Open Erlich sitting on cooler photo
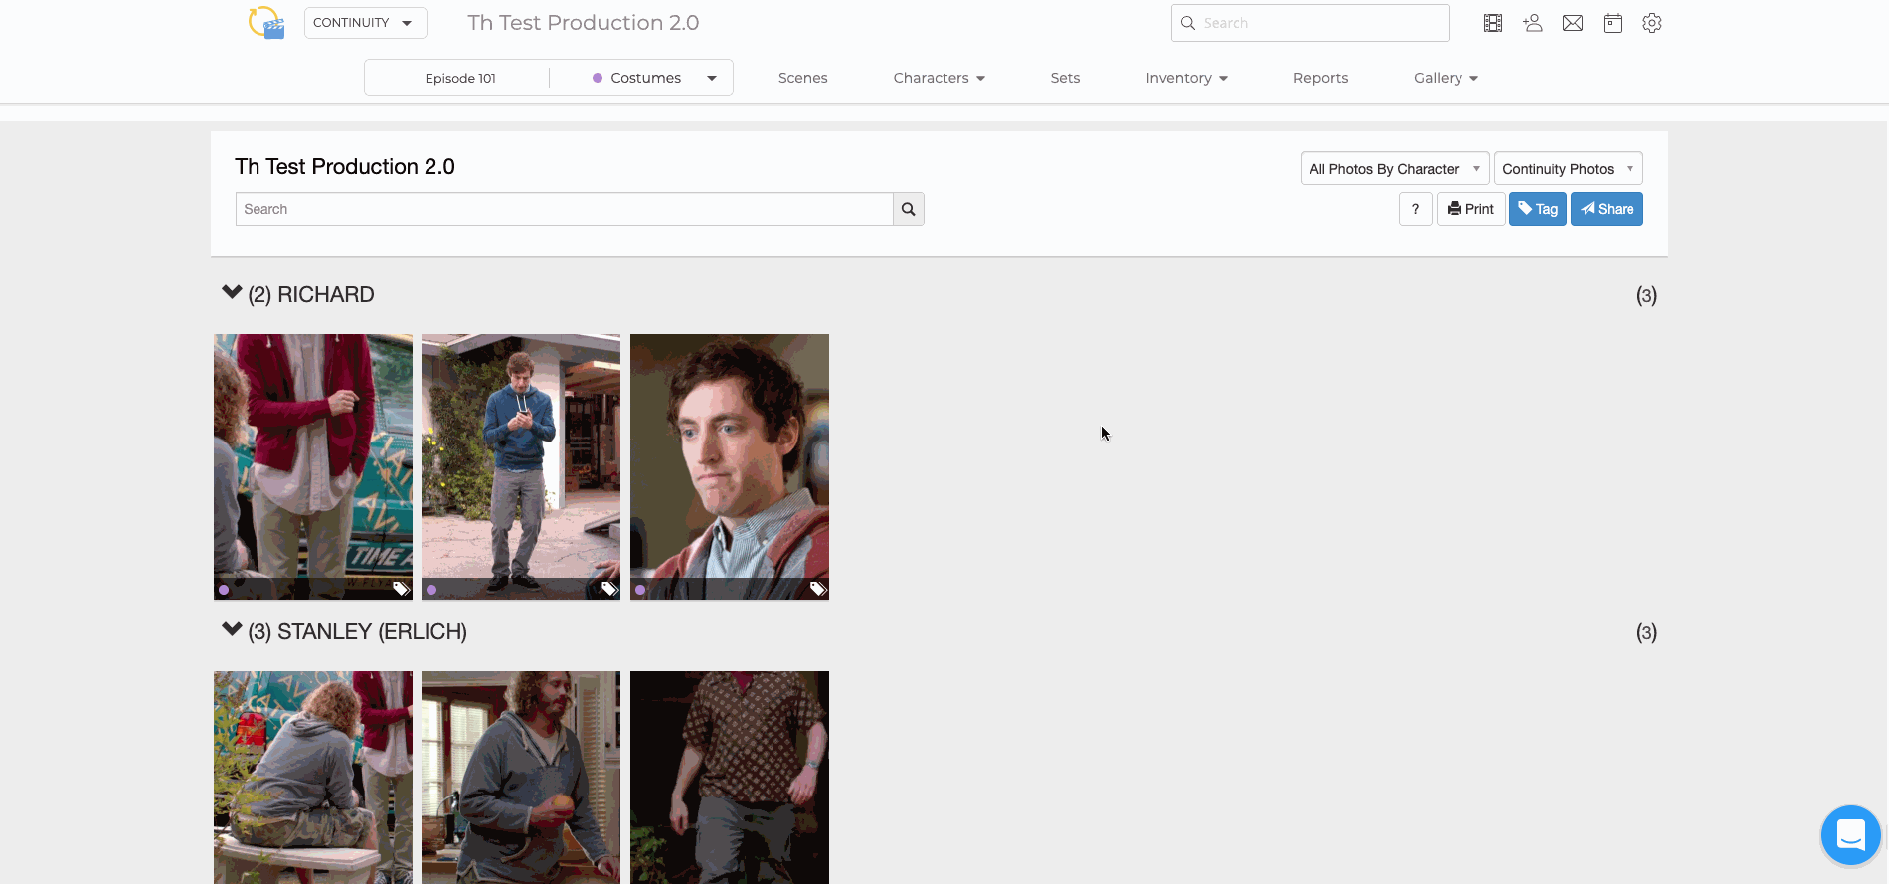 (x=313, y=778)
